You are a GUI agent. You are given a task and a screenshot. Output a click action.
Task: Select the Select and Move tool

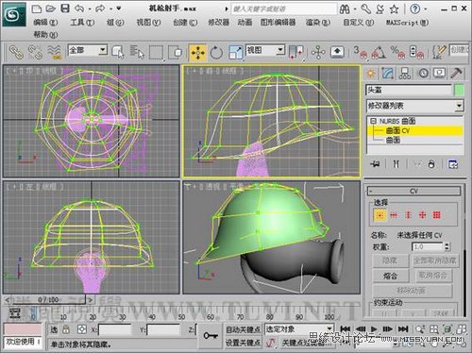point(197,52)
